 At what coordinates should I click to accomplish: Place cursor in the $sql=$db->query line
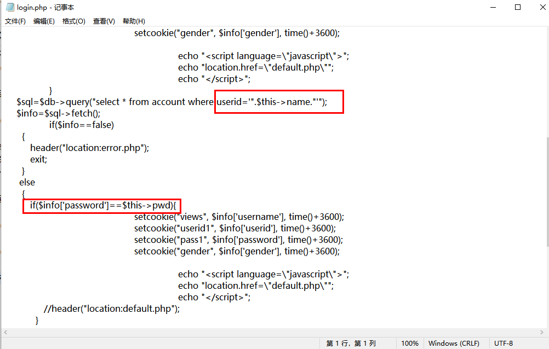(172, 102)
